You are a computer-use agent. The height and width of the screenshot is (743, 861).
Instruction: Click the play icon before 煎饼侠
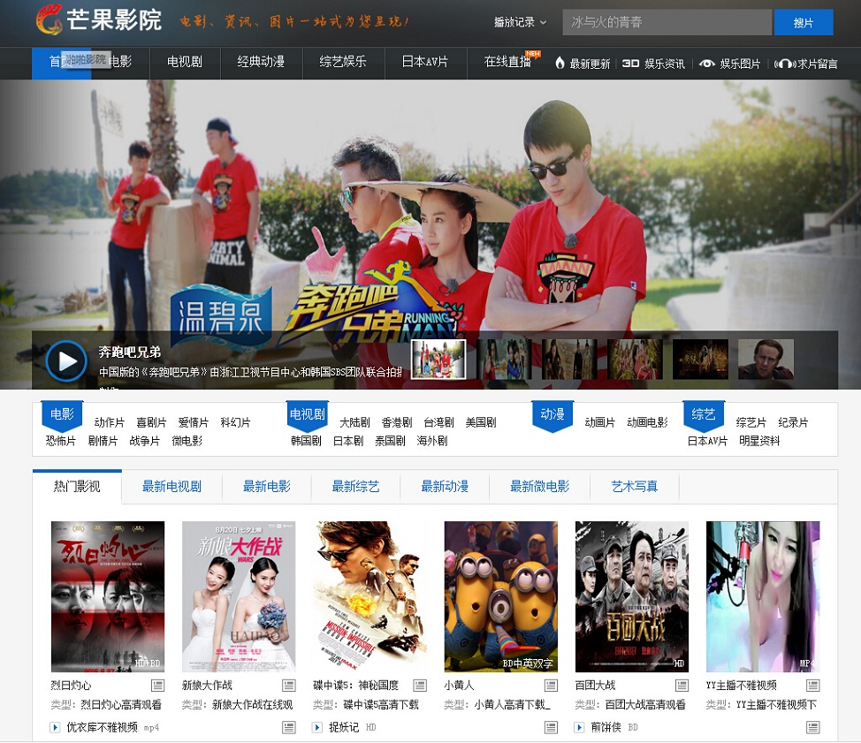(x=579, y=728)
